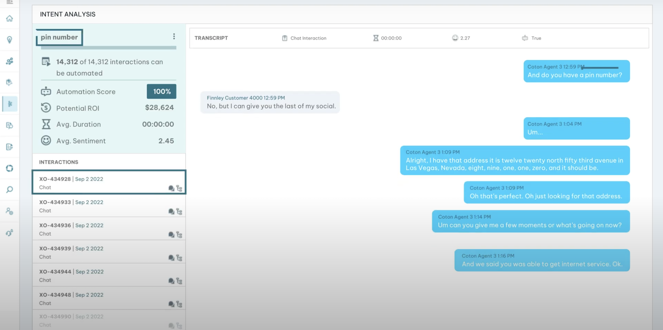
Task: Click chat bubble icon on XO-434928 row
Action: [171, 188]
